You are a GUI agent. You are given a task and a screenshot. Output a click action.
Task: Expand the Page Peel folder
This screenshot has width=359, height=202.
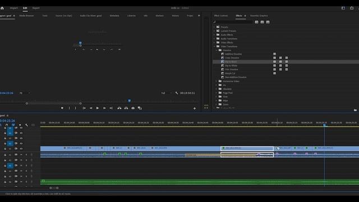click(217, 93)
